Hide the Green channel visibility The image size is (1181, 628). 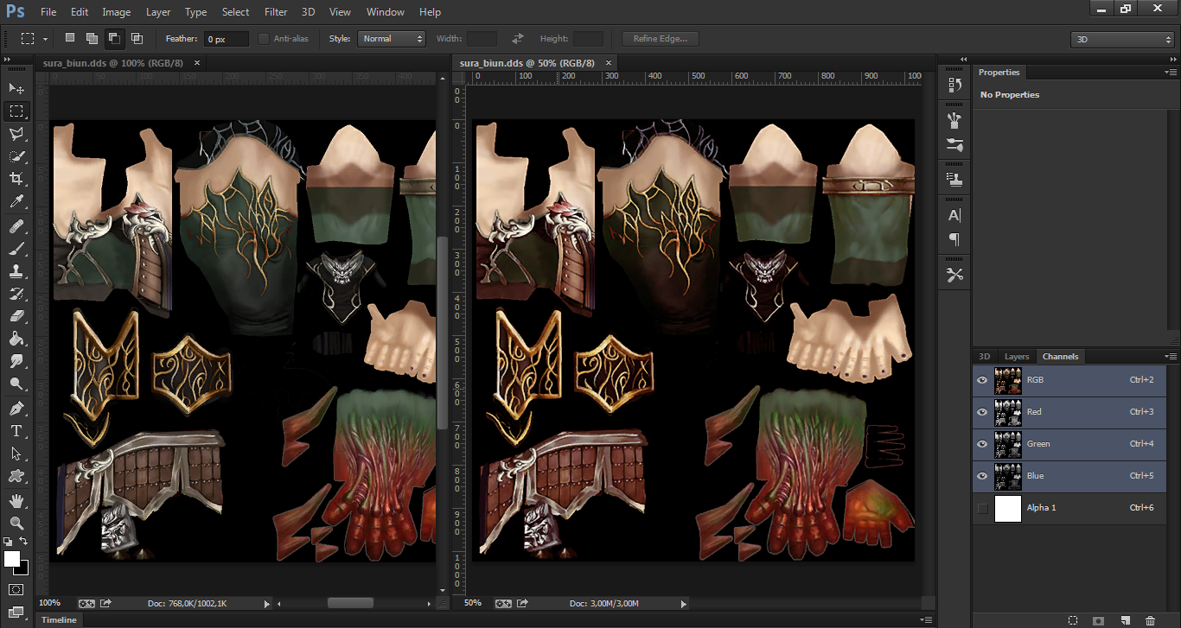982,444
